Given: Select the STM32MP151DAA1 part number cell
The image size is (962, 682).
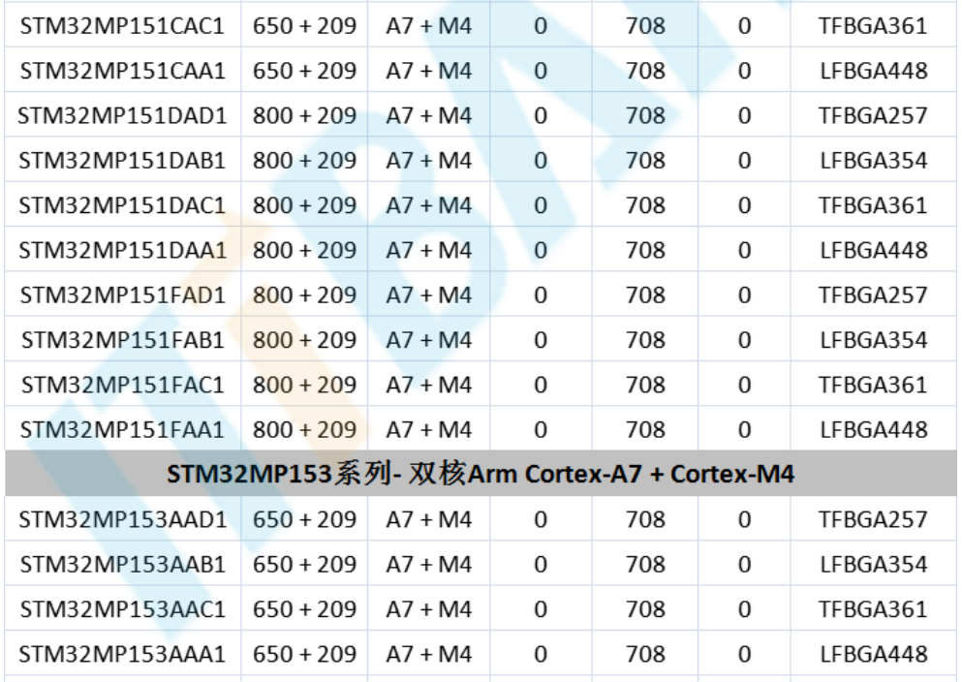Looking at the screenshot, I should click(x=123, y=250).
